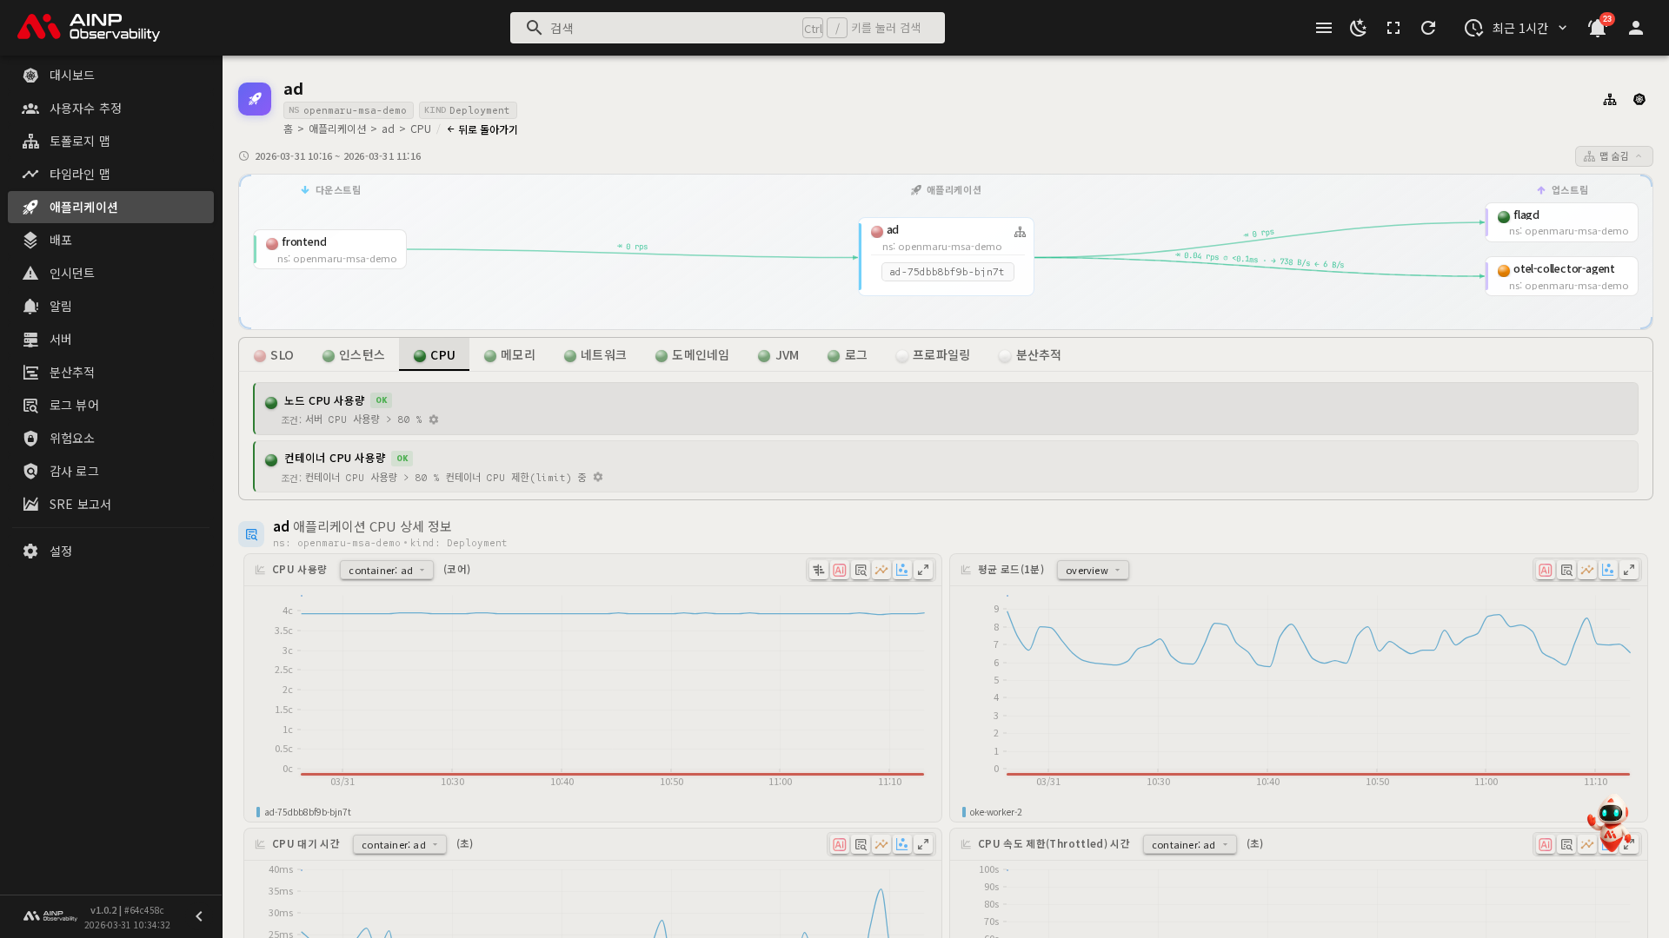Select 토폴로지 맵 in sidebar menu

(79, 141)
